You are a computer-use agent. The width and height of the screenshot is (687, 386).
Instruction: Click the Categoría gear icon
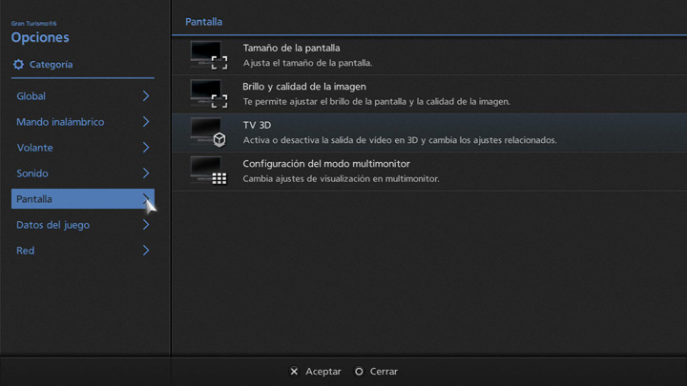pos(18,65)
